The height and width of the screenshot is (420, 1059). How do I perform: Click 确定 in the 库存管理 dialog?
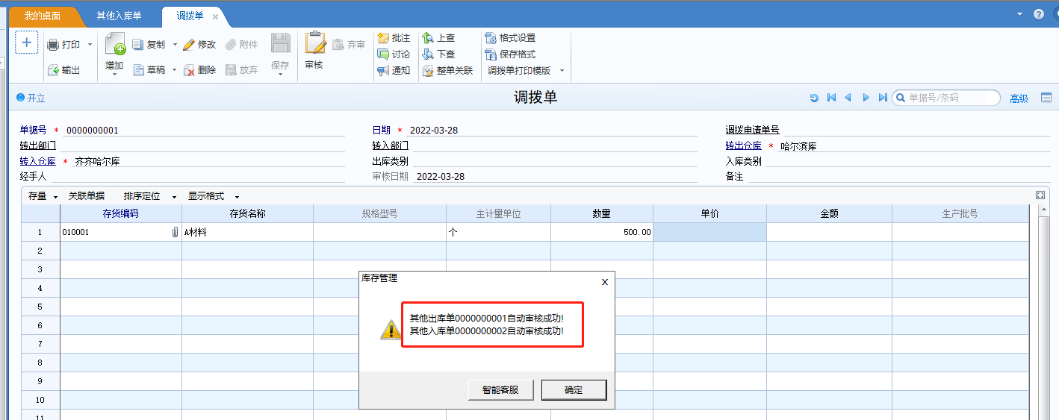click(574, 389)
